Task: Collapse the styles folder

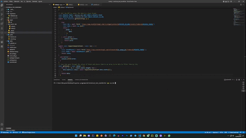Action: 11,41
